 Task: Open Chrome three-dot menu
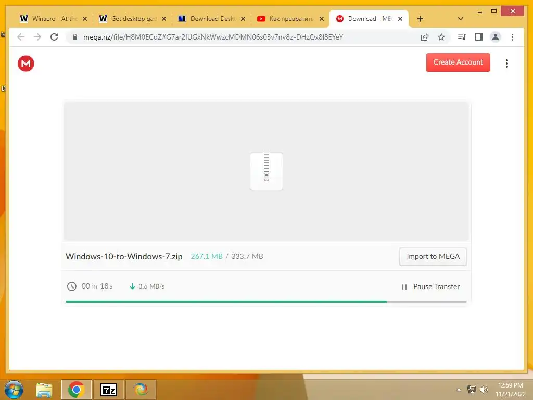coord(512,37)
